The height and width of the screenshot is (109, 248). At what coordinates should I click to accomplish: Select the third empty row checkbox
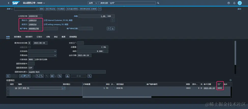pyautogui.click(x=8, y=95)
